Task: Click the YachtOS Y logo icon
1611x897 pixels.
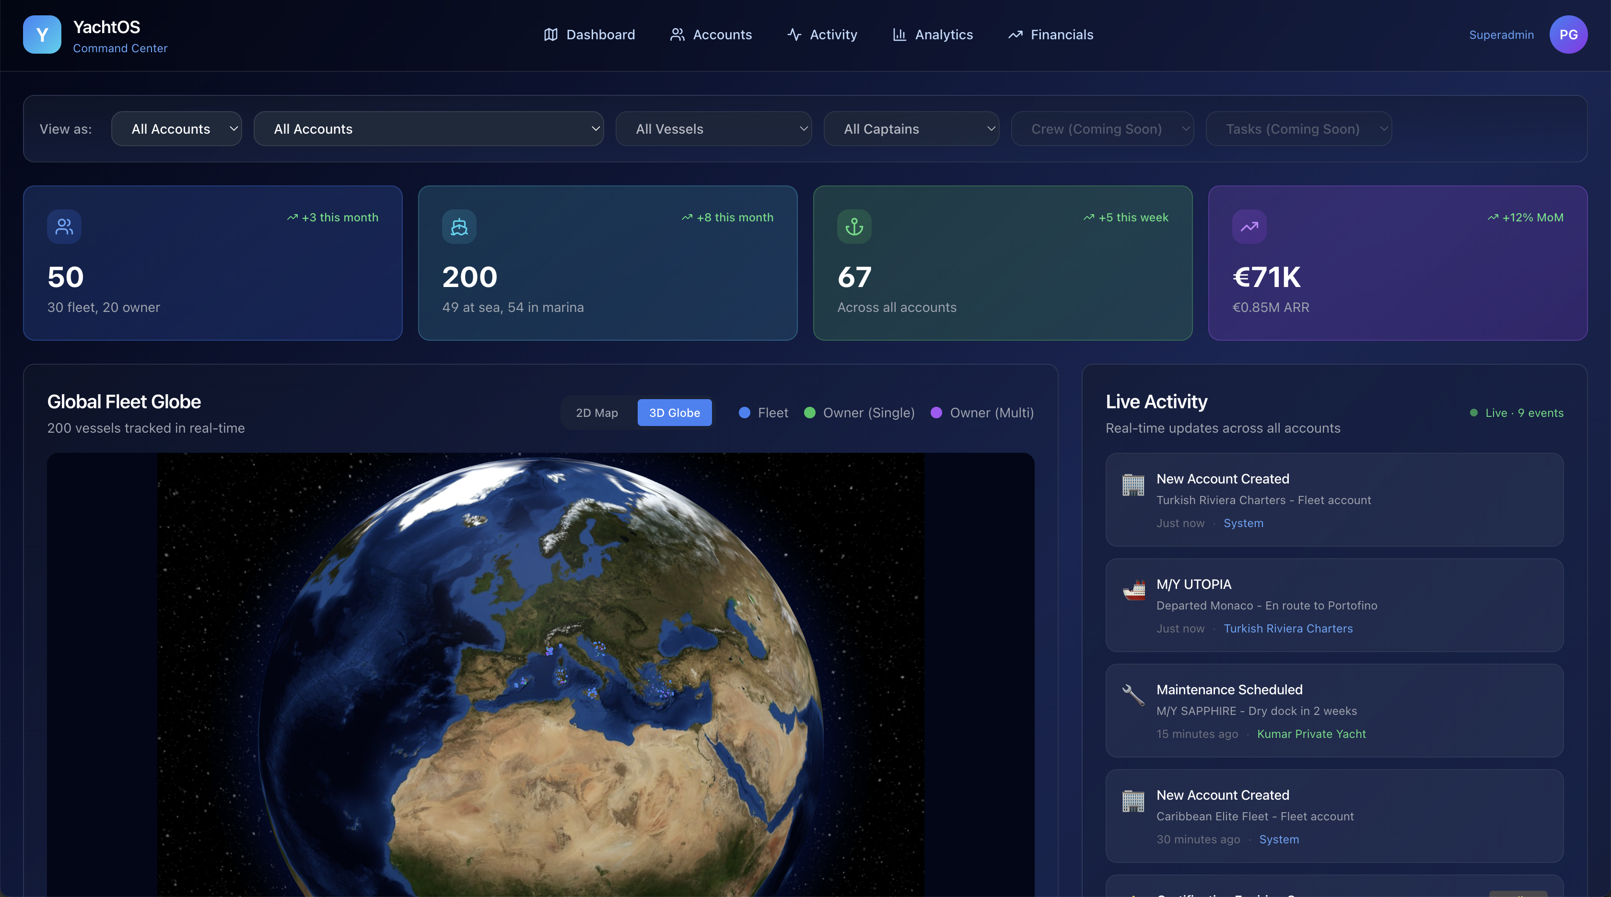Action: point(42,34)
